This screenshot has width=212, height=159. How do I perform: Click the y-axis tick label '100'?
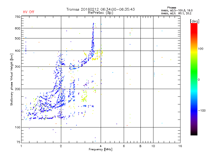coord(17,127)
